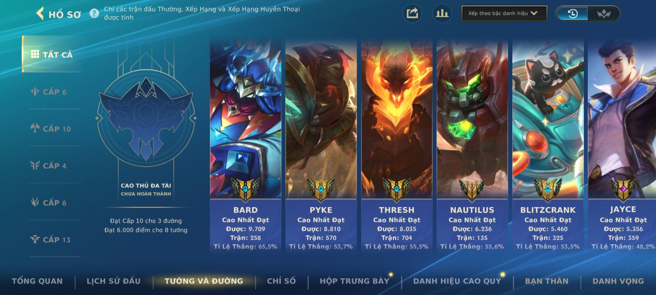Select the Cấp 10 lane category
This screenshot has height=295, width=656.
[x=51, y=128]
